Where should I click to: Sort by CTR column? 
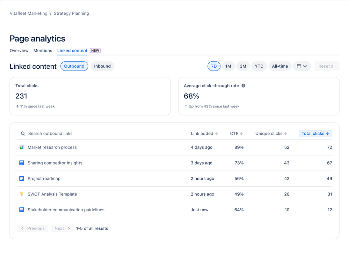pyautogui.click(x=237, y=134)
